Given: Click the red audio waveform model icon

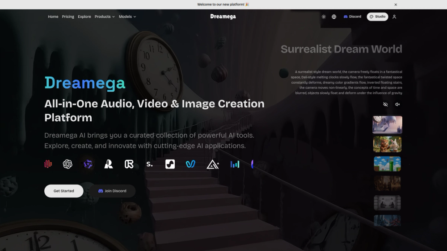Looking at the screenshot, I should 48,164.
